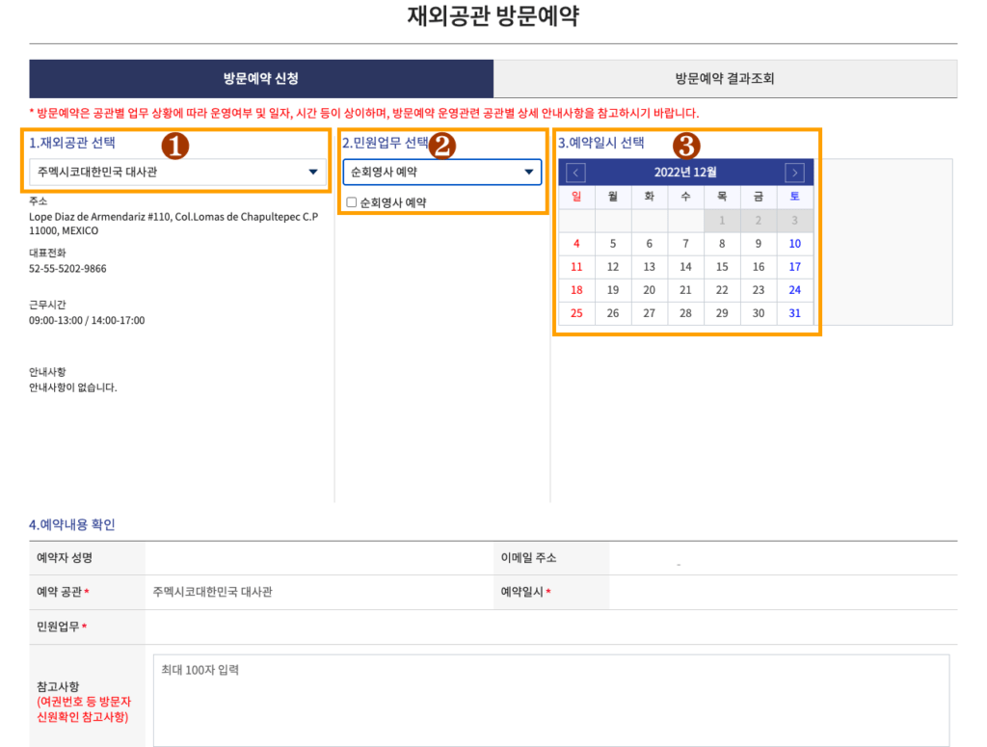Go to previous month in calendar

coord(575,173)
